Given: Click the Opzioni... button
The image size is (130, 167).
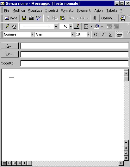Looking at the screenshot, I should [109, 18].
